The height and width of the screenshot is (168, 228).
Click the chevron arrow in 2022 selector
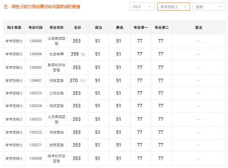150,7
